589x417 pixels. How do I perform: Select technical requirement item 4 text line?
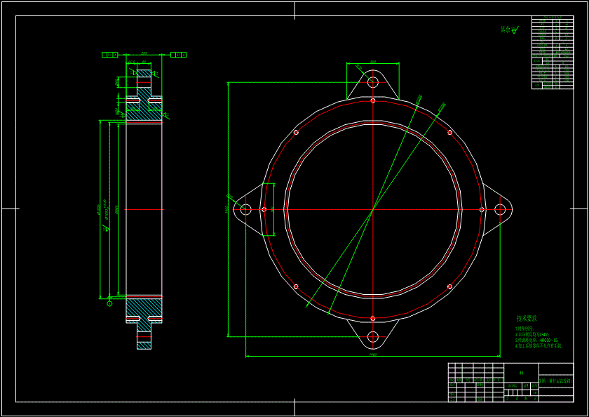[539, 345]
